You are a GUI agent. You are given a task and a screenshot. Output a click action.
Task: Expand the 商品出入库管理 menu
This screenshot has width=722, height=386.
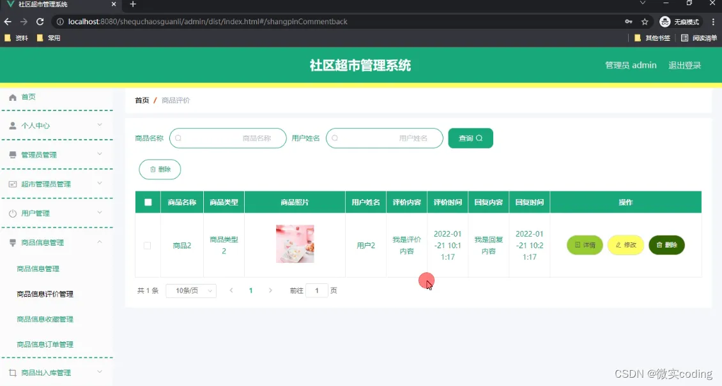[57, 373]
